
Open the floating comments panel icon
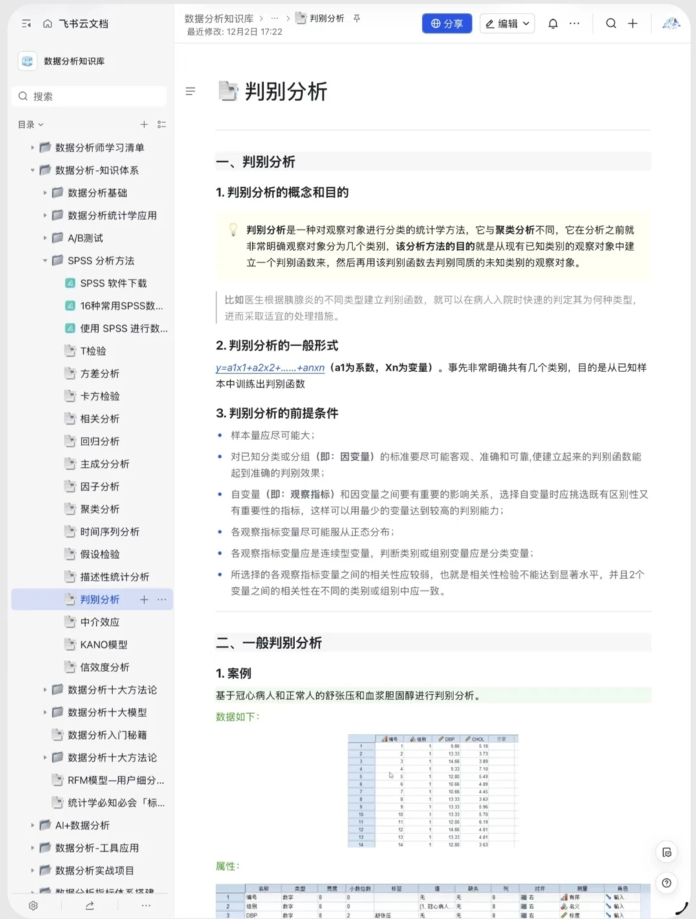click(667, 852)
